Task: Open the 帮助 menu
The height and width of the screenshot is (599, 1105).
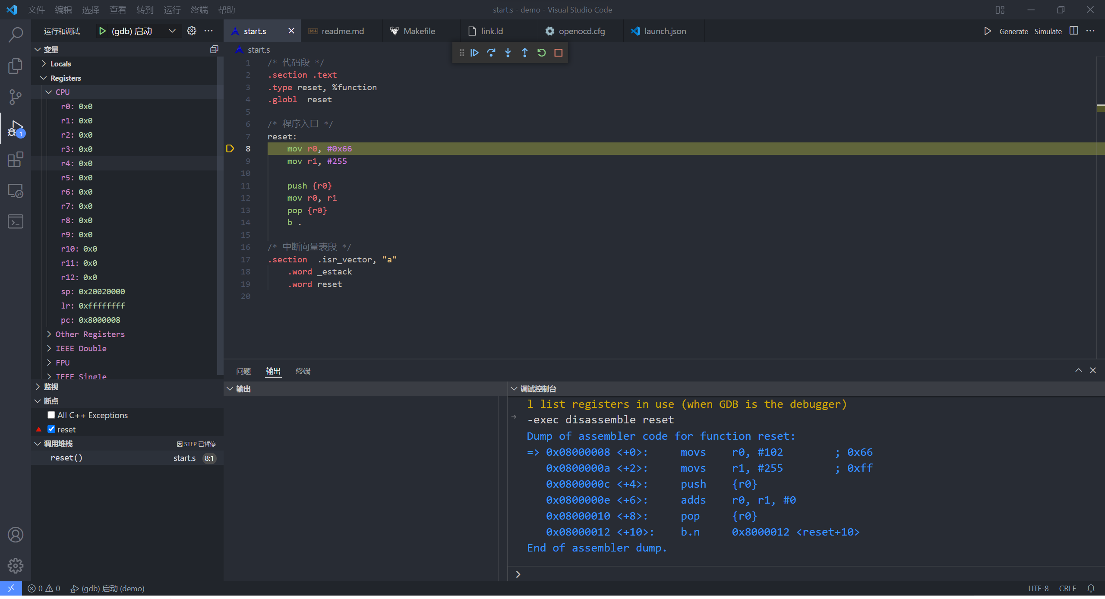Action: click(x=226, y=9)
